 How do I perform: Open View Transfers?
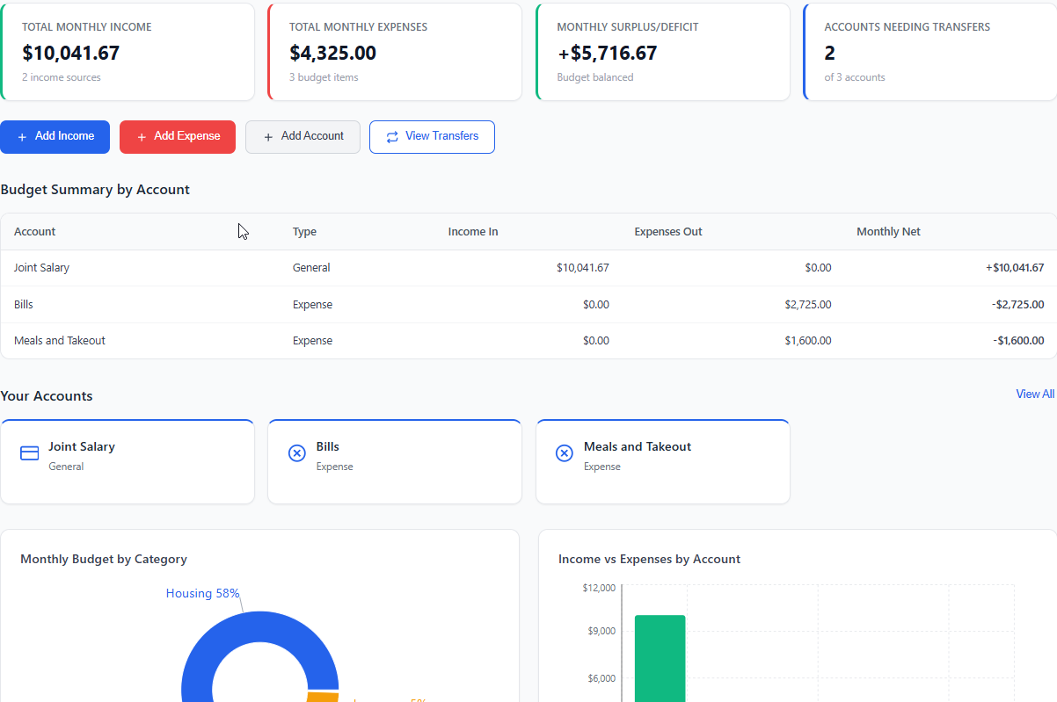pos(432,136)
